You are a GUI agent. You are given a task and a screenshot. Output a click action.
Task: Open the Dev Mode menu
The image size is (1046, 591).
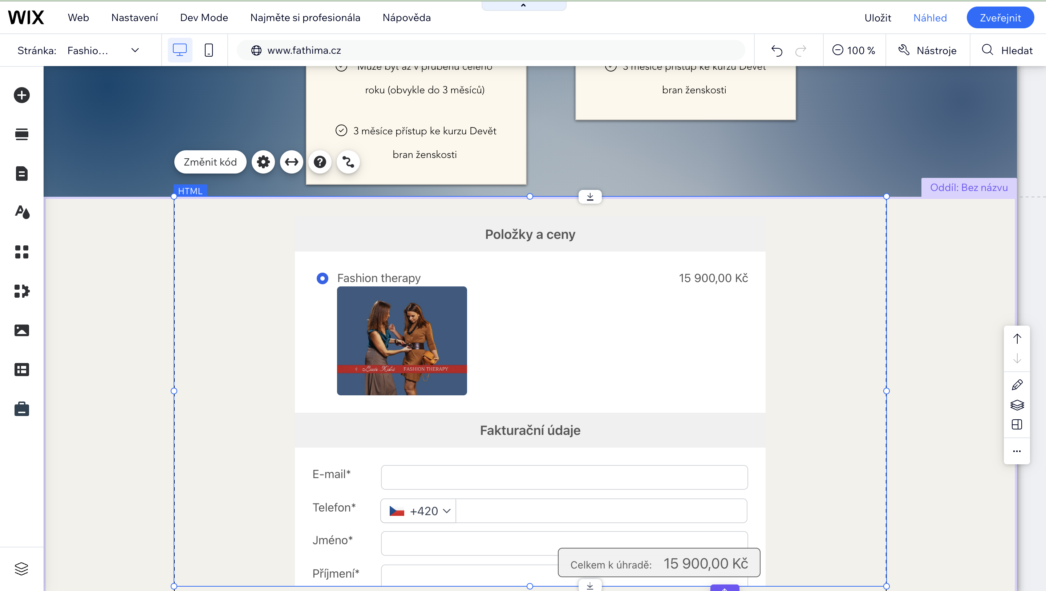point(204,17)
